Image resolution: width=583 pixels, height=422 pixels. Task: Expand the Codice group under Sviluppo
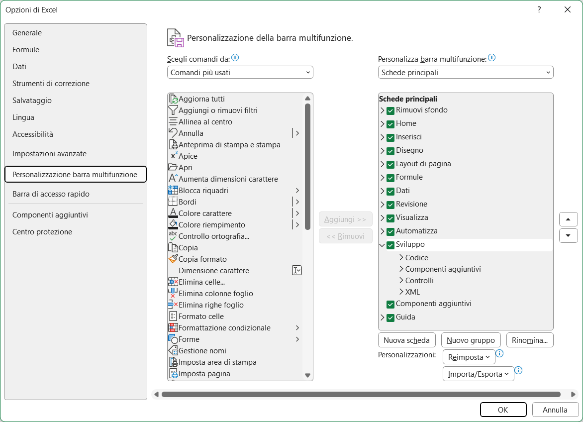401,258
